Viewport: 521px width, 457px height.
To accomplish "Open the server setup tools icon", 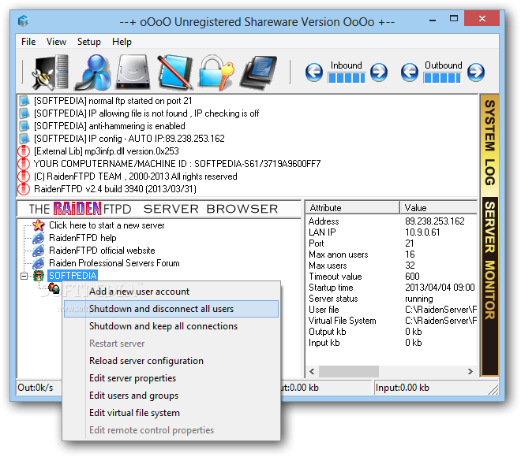I will pos(50,72).
